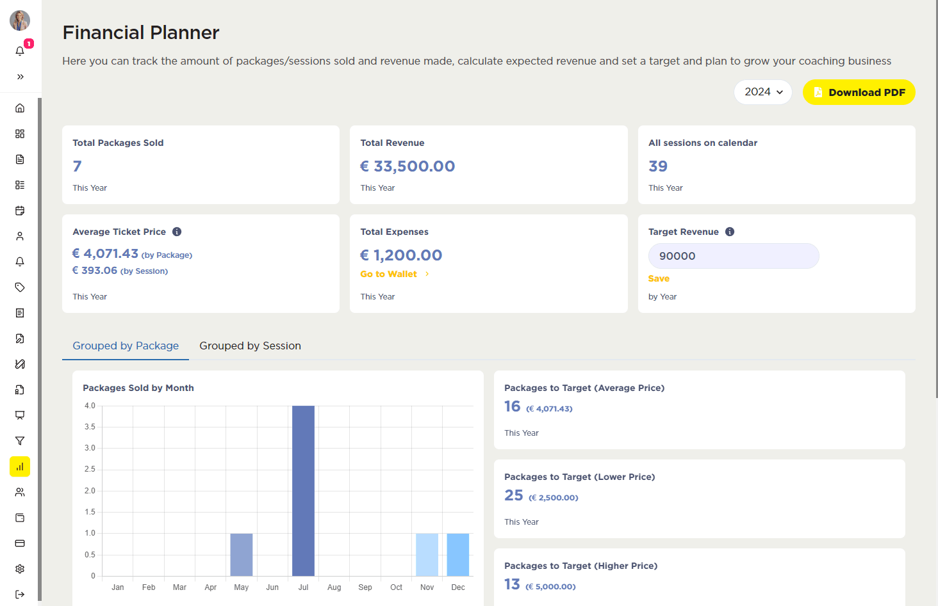Open the notifications bell with red badge

20,51
